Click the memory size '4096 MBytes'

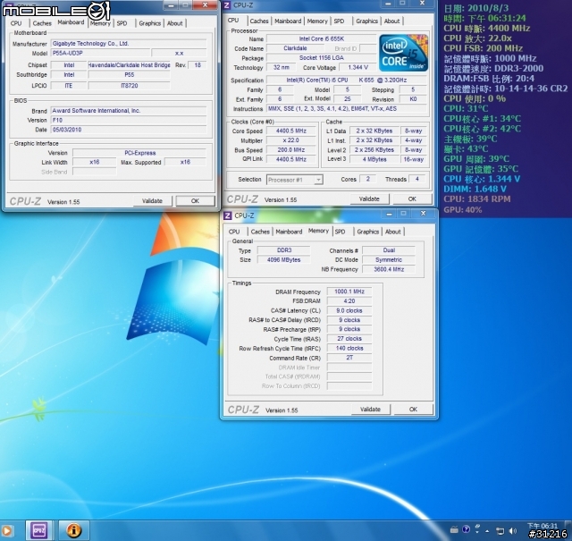click(284, 260)
